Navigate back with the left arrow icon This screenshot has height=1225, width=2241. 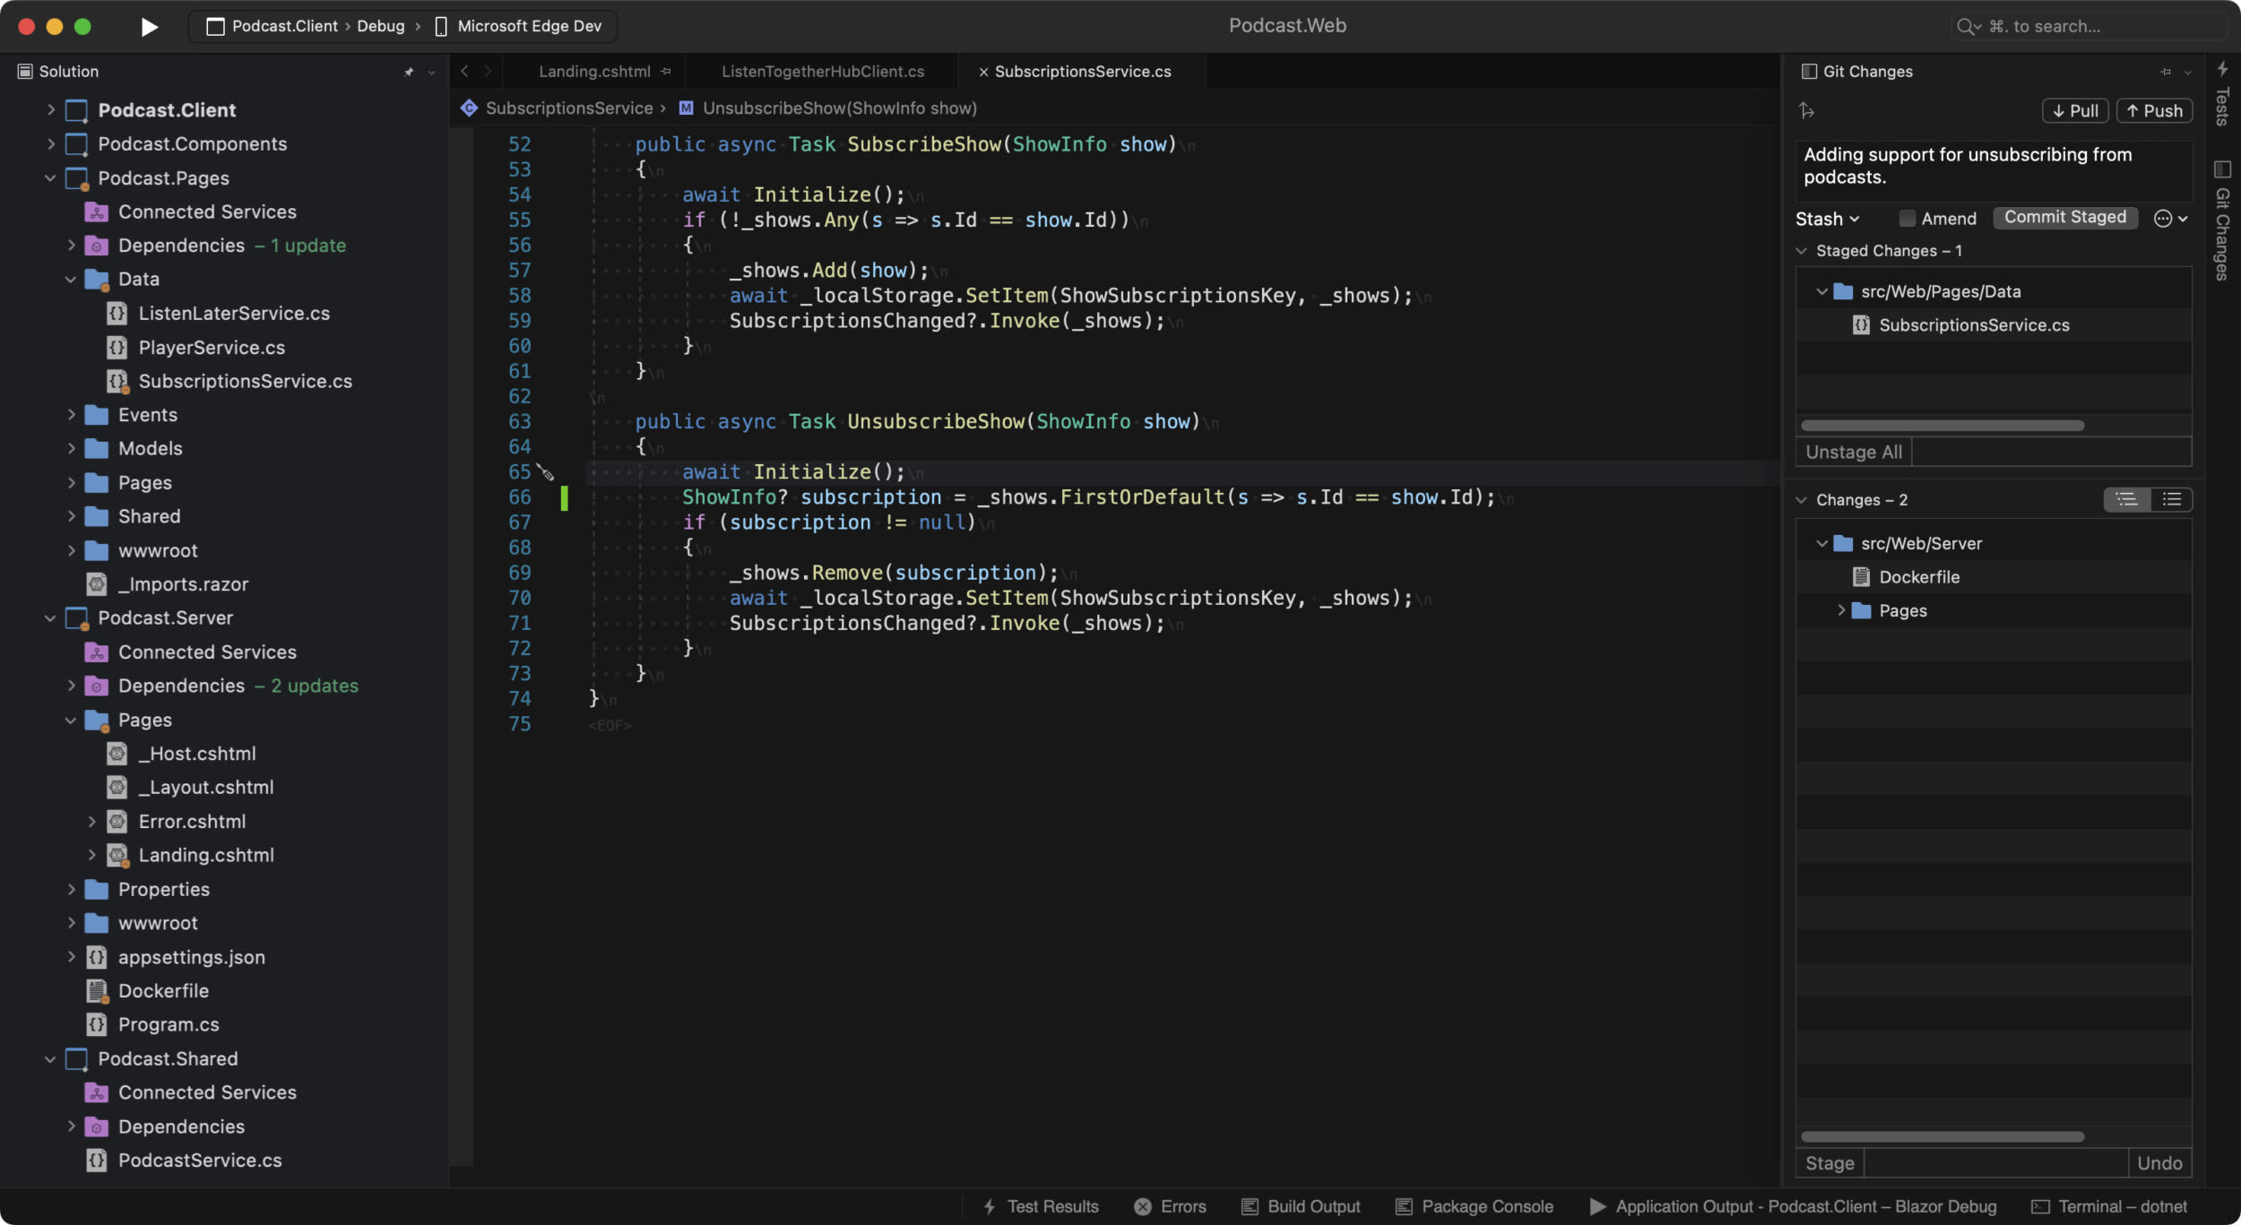[x=464, y=72]
